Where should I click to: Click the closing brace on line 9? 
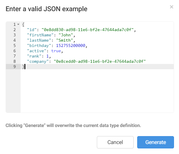tap(23, 67)
